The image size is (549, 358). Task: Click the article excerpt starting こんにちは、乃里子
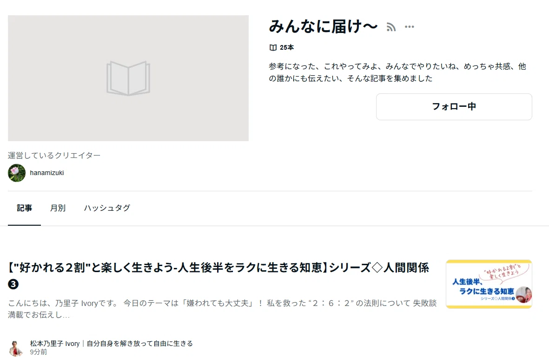click(x=222, y=309)
